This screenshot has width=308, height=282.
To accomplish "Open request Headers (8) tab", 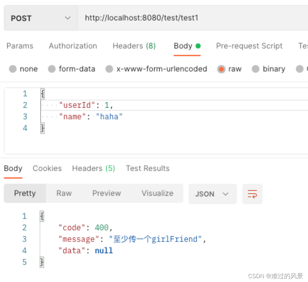I will point(134,46).
